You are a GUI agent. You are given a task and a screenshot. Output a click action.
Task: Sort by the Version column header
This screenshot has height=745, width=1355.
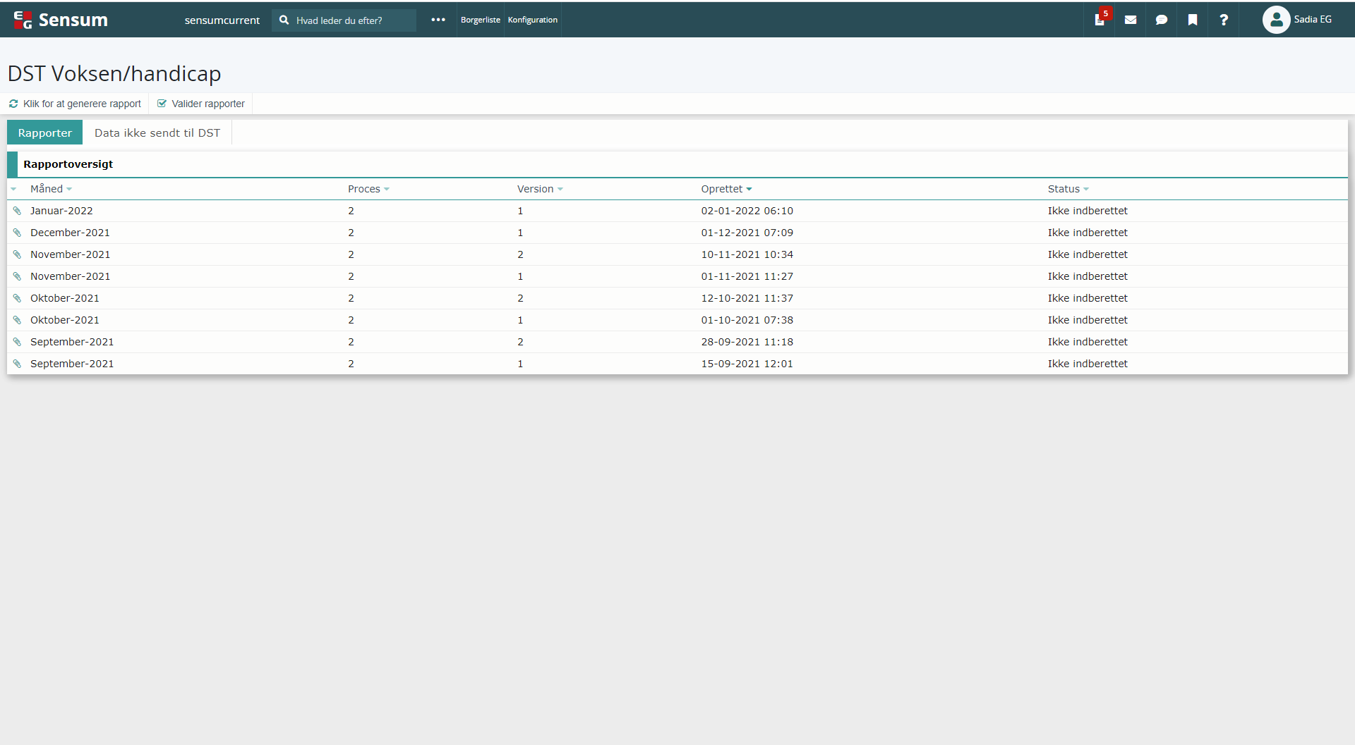point(540,189)
